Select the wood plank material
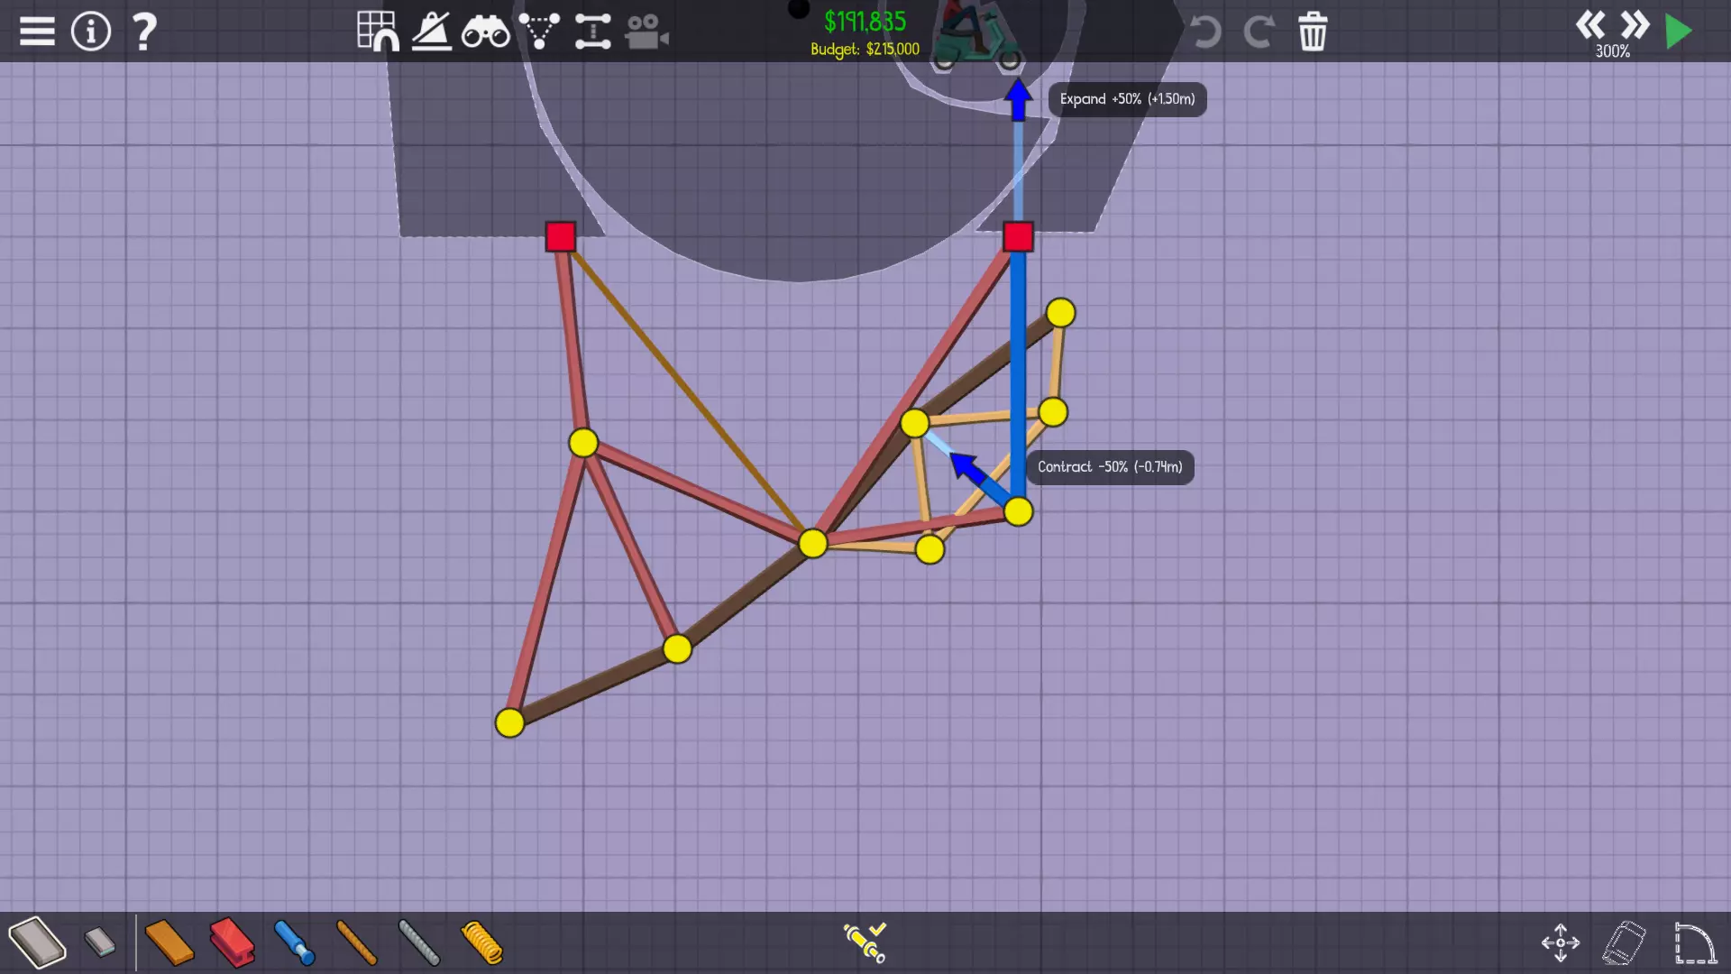 coord(169,942)
